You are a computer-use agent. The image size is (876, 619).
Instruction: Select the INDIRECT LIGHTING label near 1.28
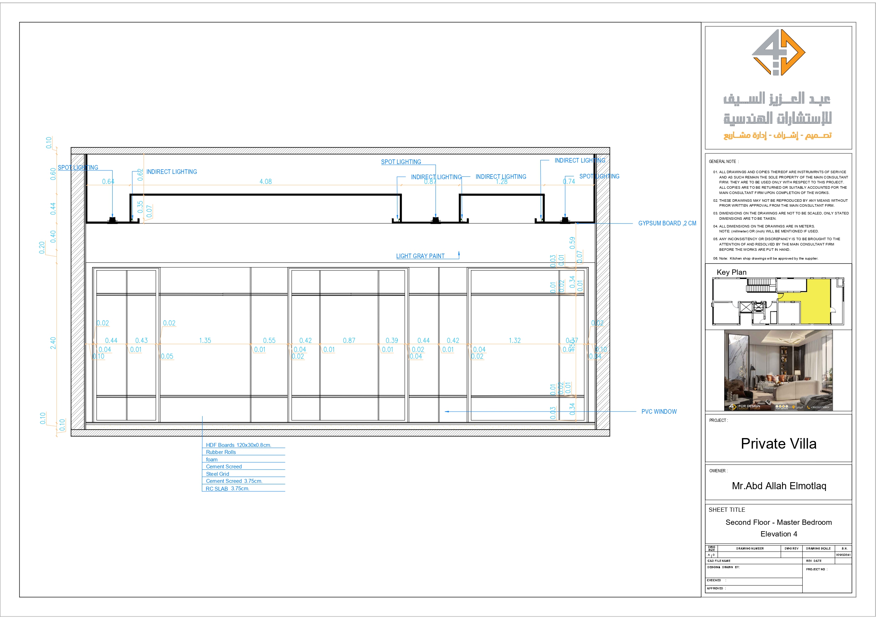coord(500,177)
